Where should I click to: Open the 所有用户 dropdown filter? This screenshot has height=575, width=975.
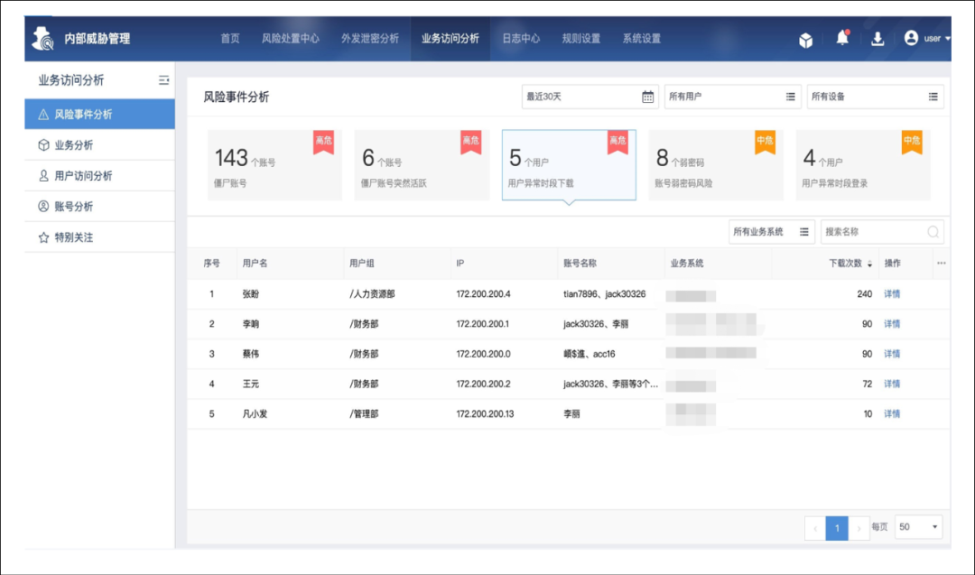[732, 97]
